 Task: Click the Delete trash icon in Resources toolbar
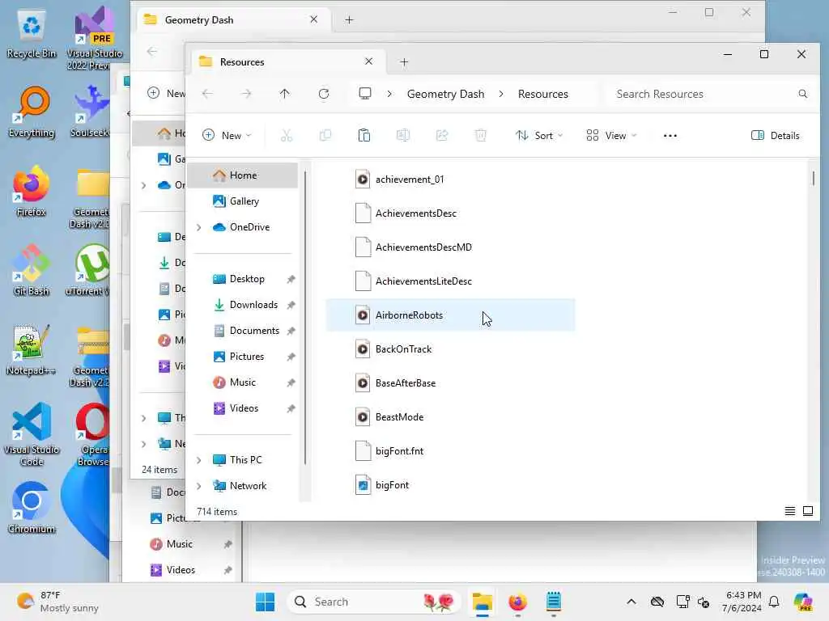(x=481, y=136)
